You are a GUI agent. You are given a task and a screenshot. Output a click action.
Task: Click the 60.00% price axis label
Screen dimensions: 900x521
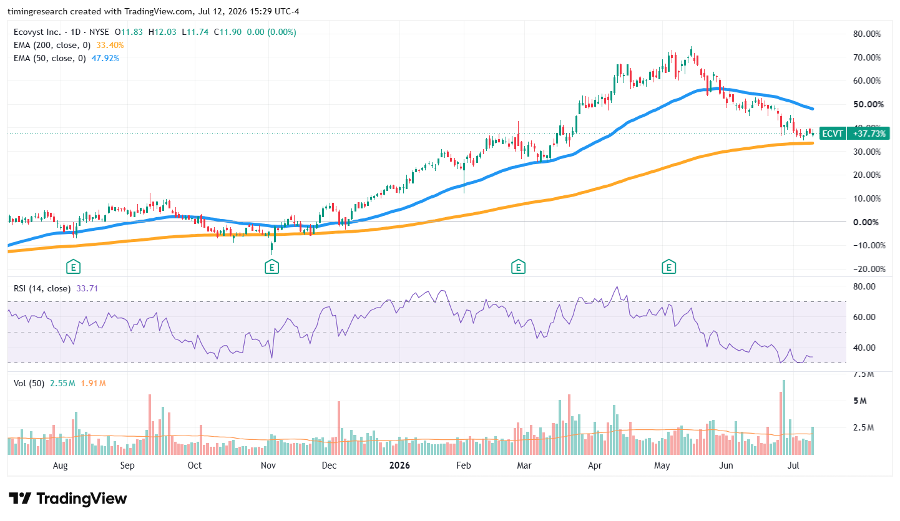pyautogui.click(x=868, y=80)
